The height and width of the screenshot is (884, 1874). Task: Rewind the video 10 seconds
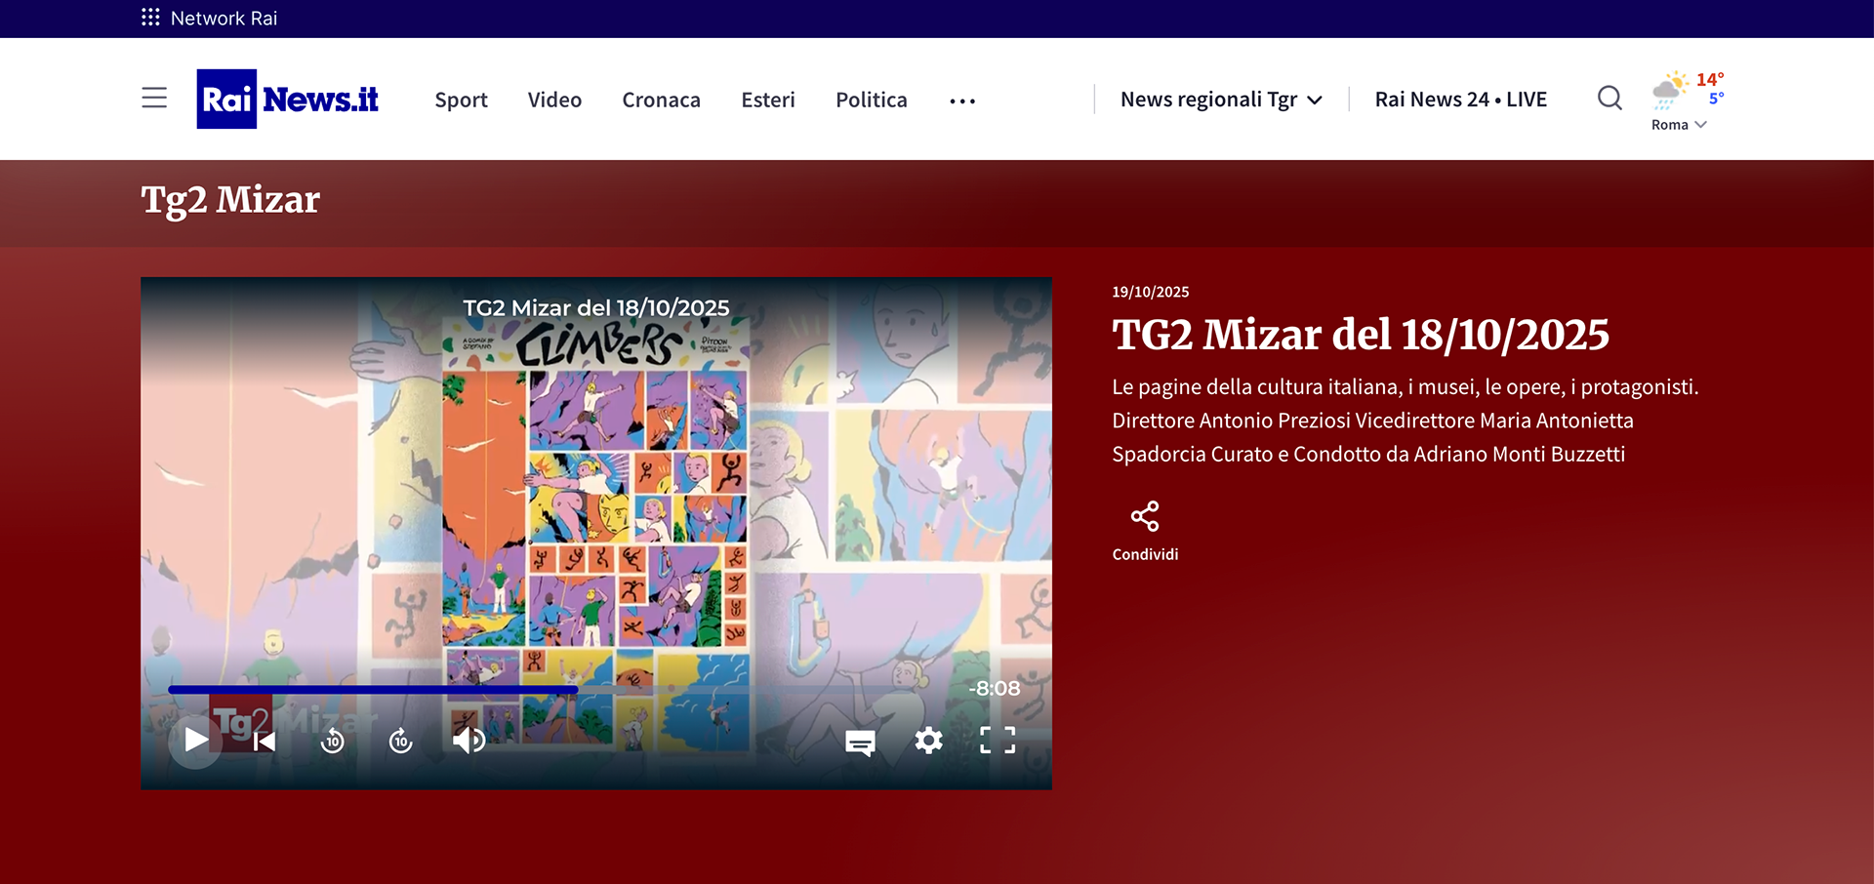pos(333,742)
